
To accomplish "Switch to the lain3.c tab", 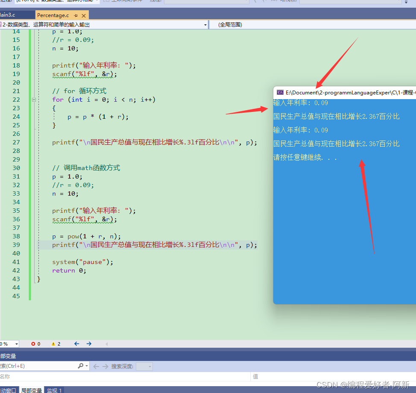I will tap(8, 15).
